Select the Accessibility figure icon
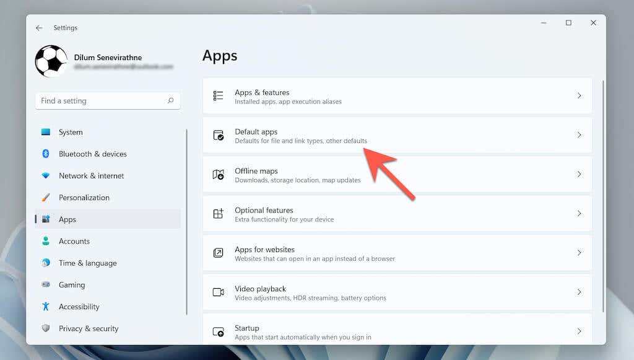Screen dimensions: 634x360 pyautogui.click(x=46, y=307)
